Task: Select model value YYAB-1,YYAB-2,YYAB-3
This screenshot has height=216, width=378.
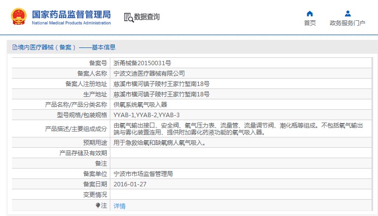Action: point(146,115)
